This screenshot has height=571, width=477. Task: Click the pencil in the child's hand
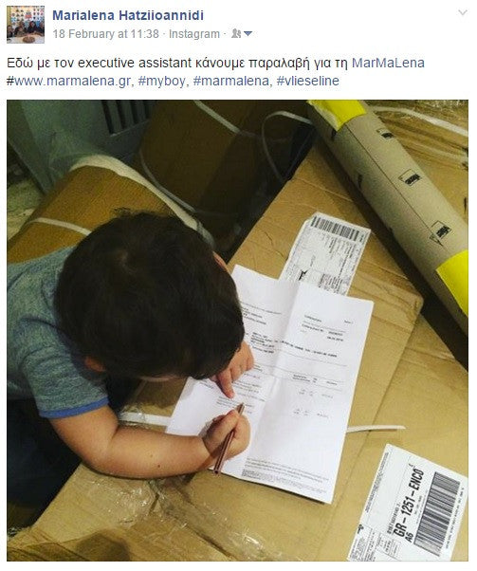pos(229,438)
